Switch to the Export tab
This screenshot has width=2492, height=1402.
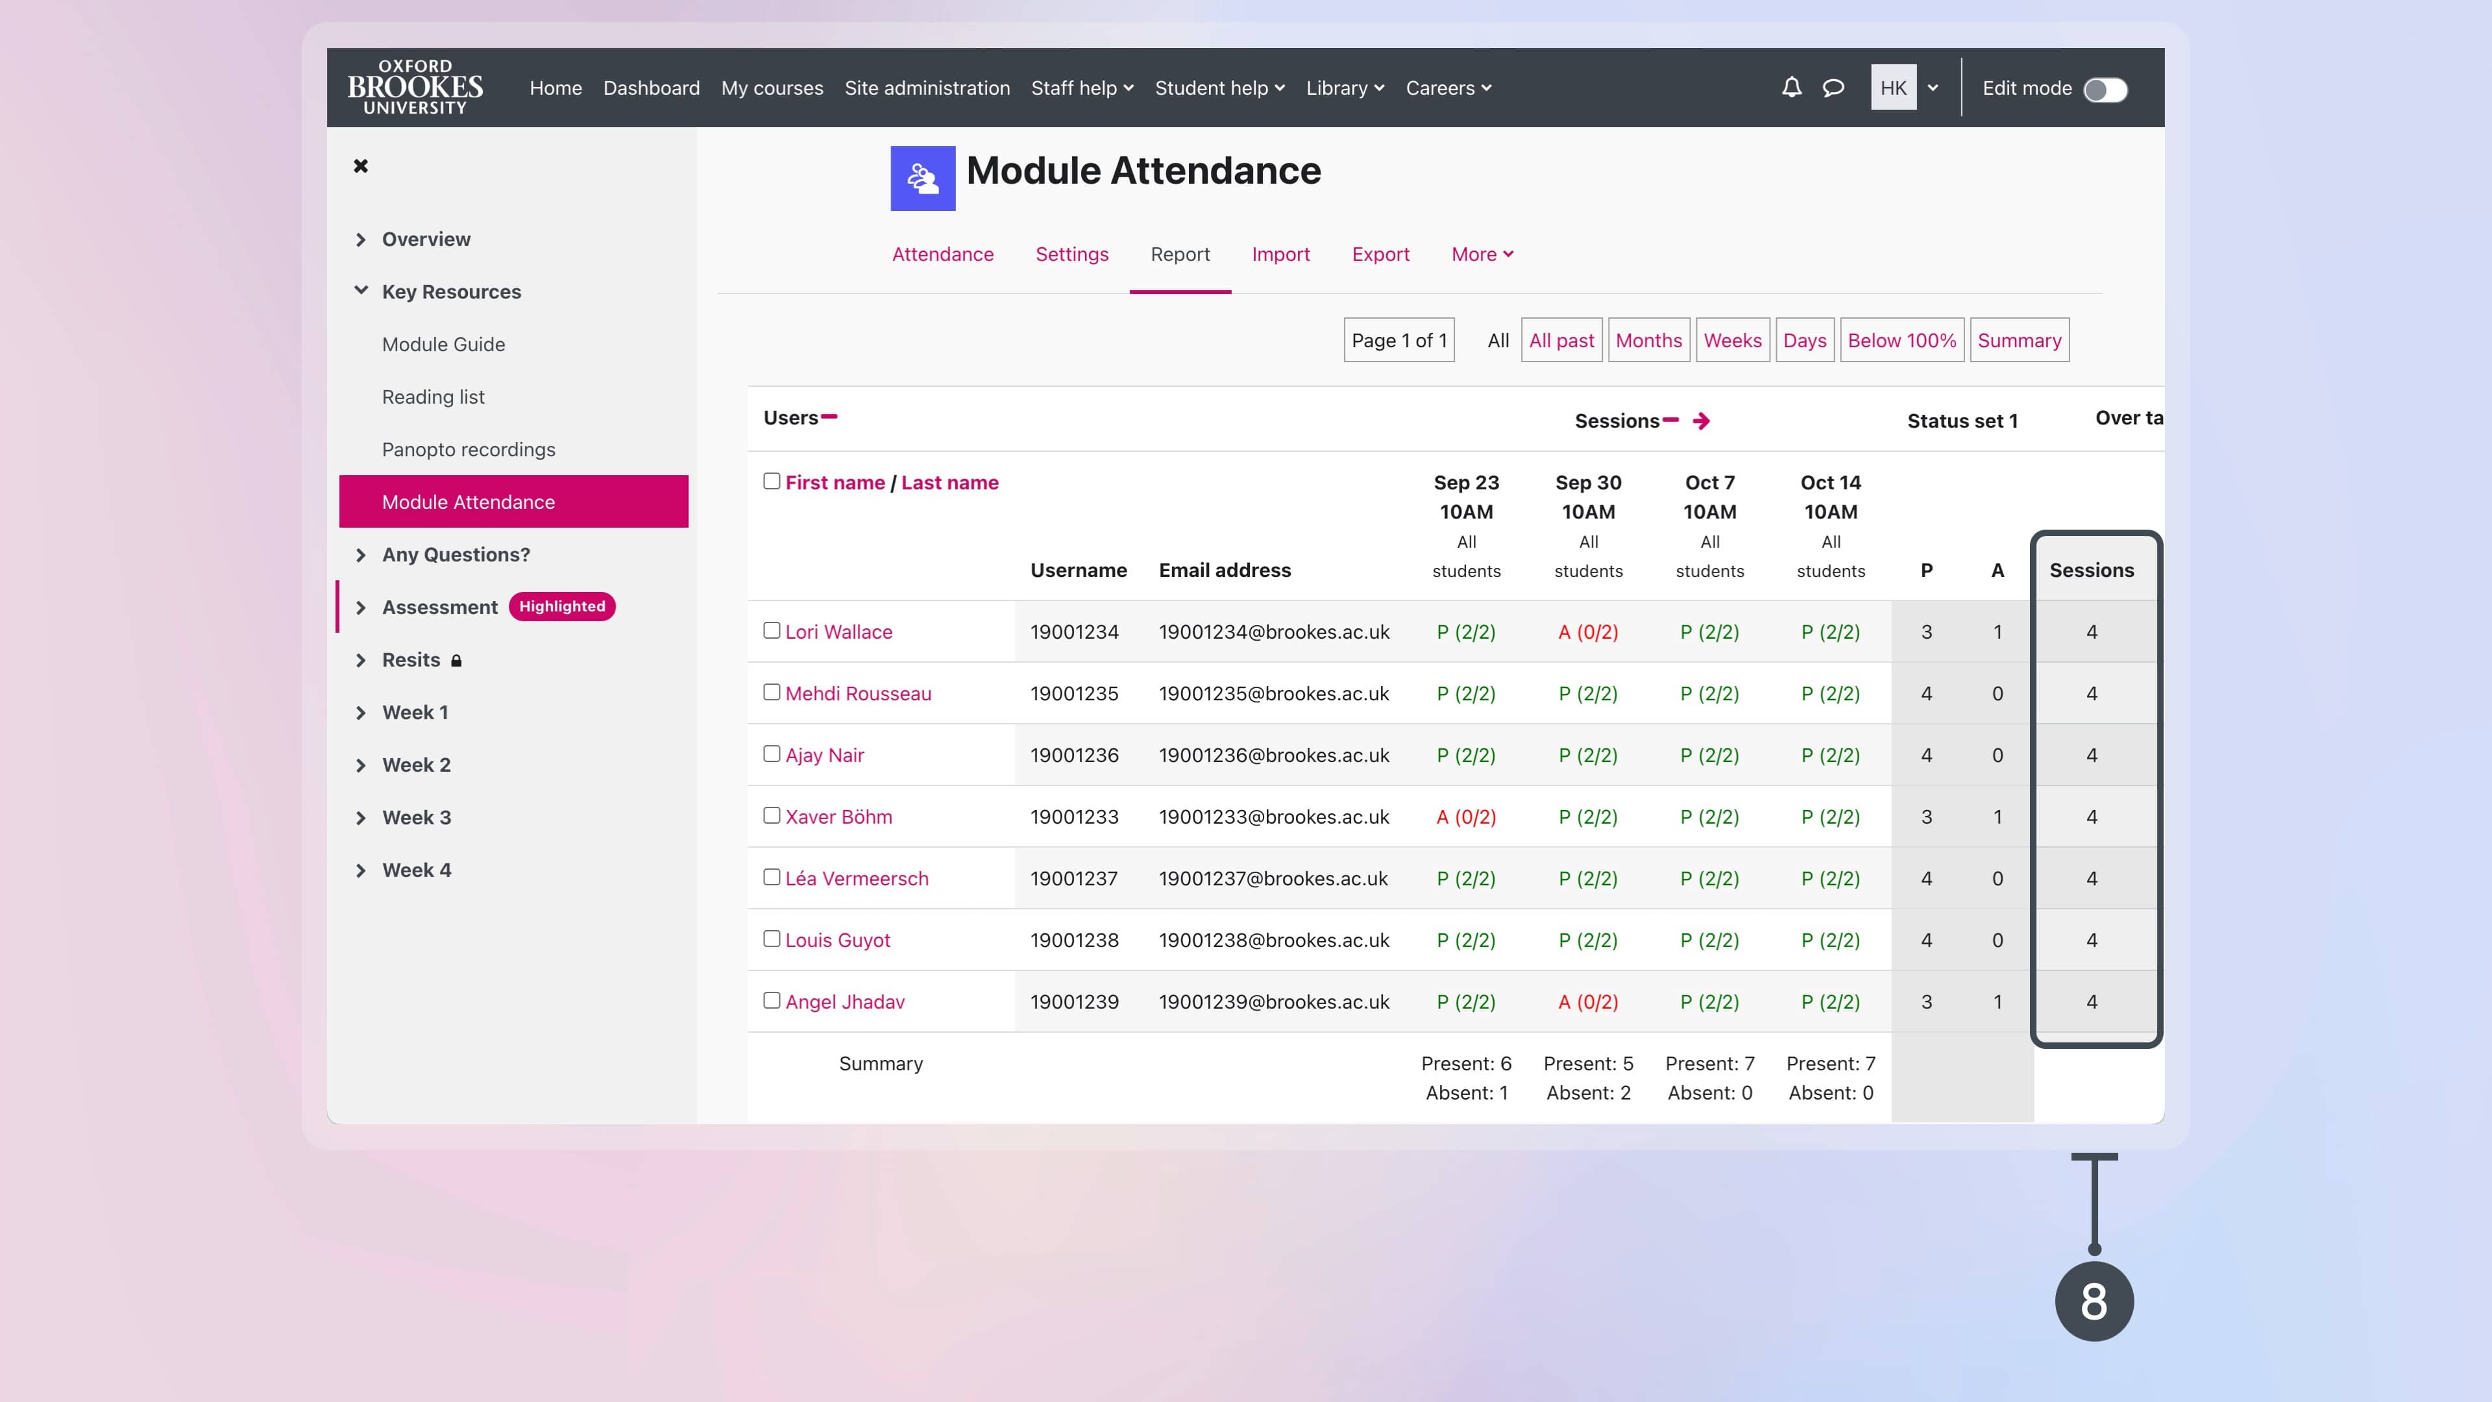1380,254
